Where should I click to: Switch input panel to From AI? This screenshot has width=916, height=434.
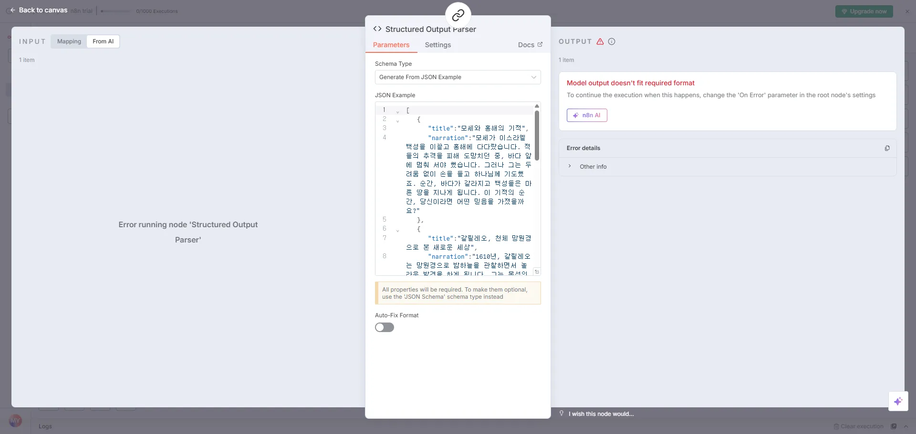103,41
